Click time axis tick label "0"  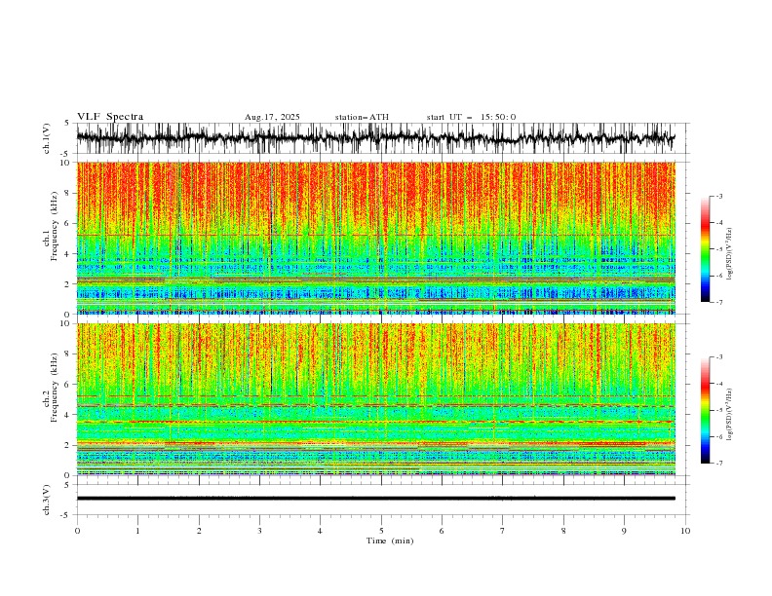click(77, 531)
